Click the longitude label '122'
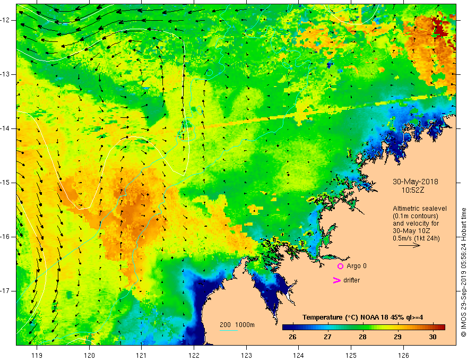The height and width of the screenshot is (361, 467). tap(194, 355)
